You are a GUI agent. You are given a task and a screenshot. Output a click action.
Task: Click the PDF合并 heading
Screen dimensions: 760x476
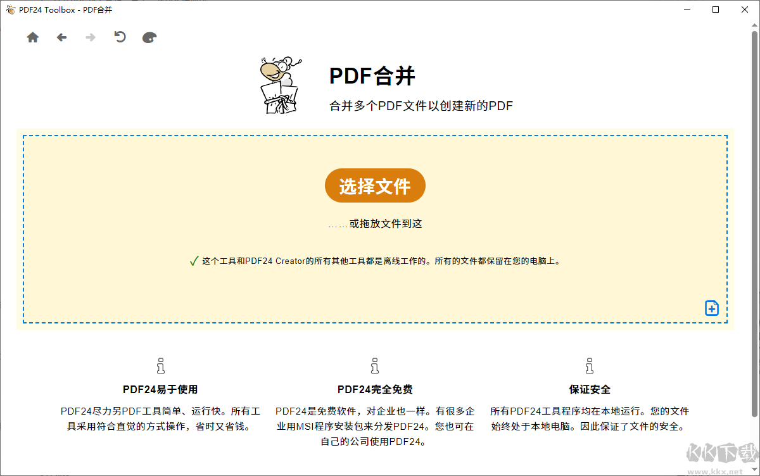click(x=372, y=76)
